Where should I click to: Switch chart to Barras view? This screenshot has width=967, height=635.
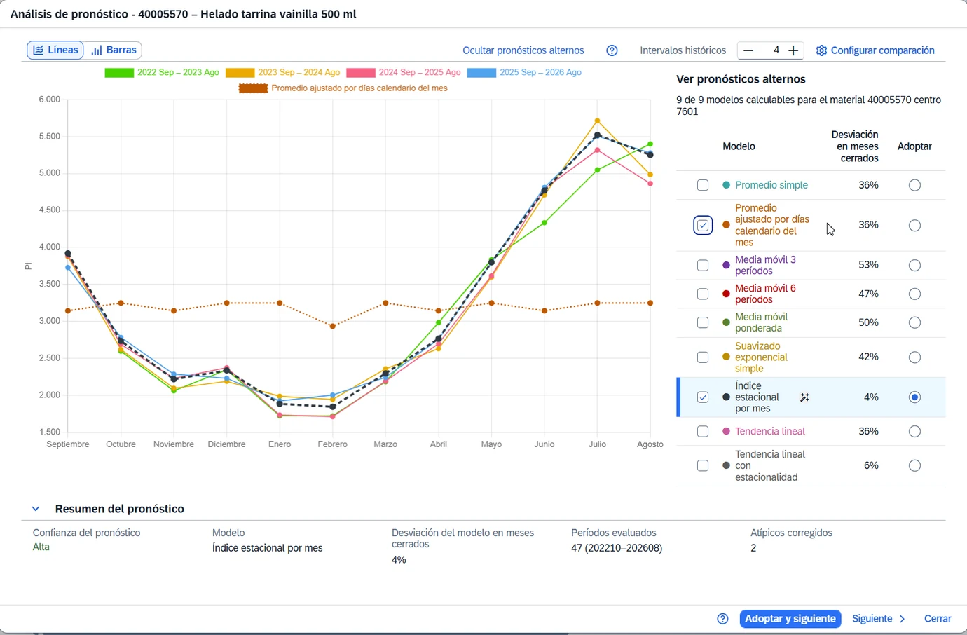click(x=114, y=50)
